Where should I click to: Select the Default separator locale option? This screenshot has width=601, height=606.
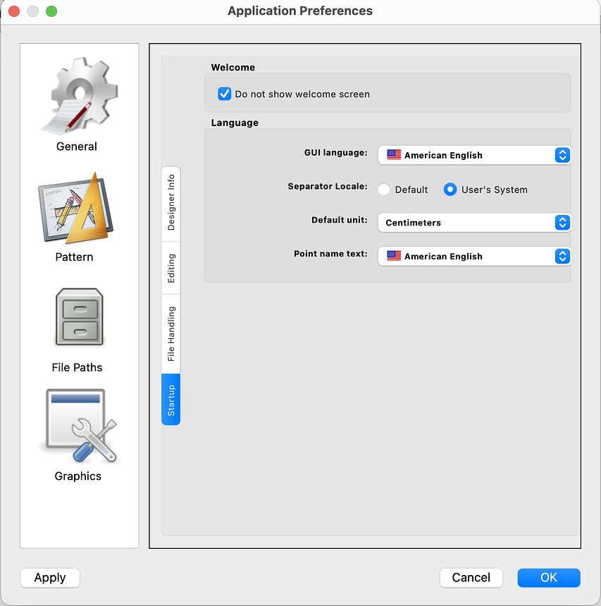(384, 189)
